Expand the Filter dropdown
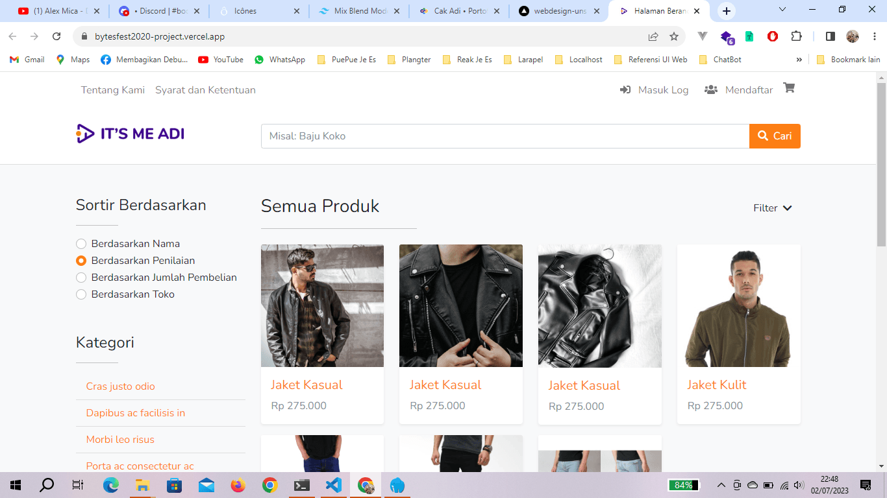This screenshot has height=498, width=887. [x=773, y=208]
